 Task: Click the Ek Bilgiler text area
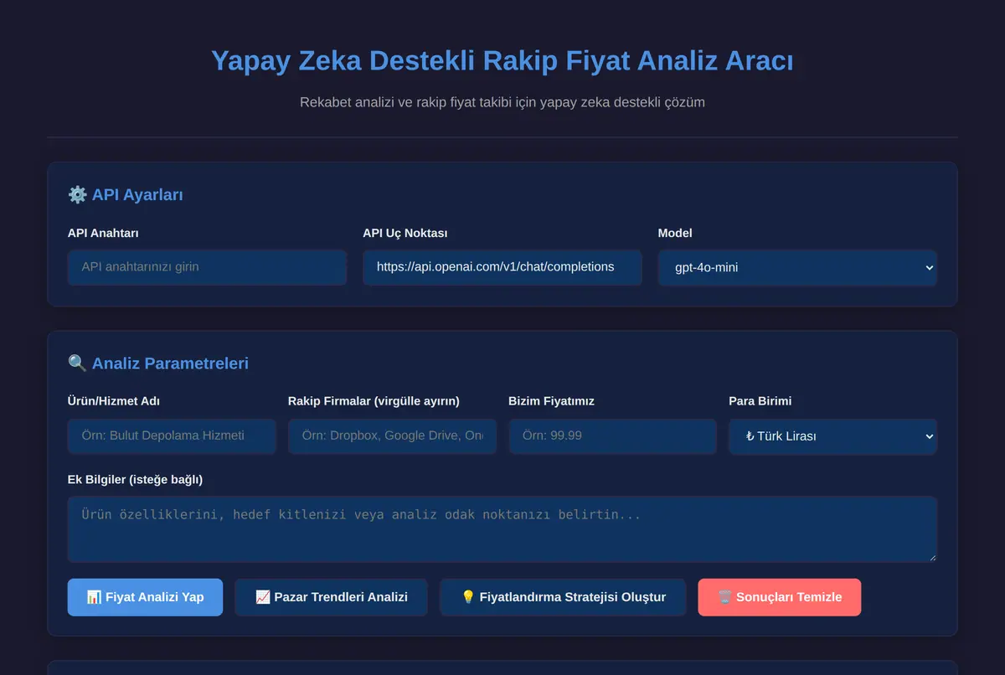[502, 529]
